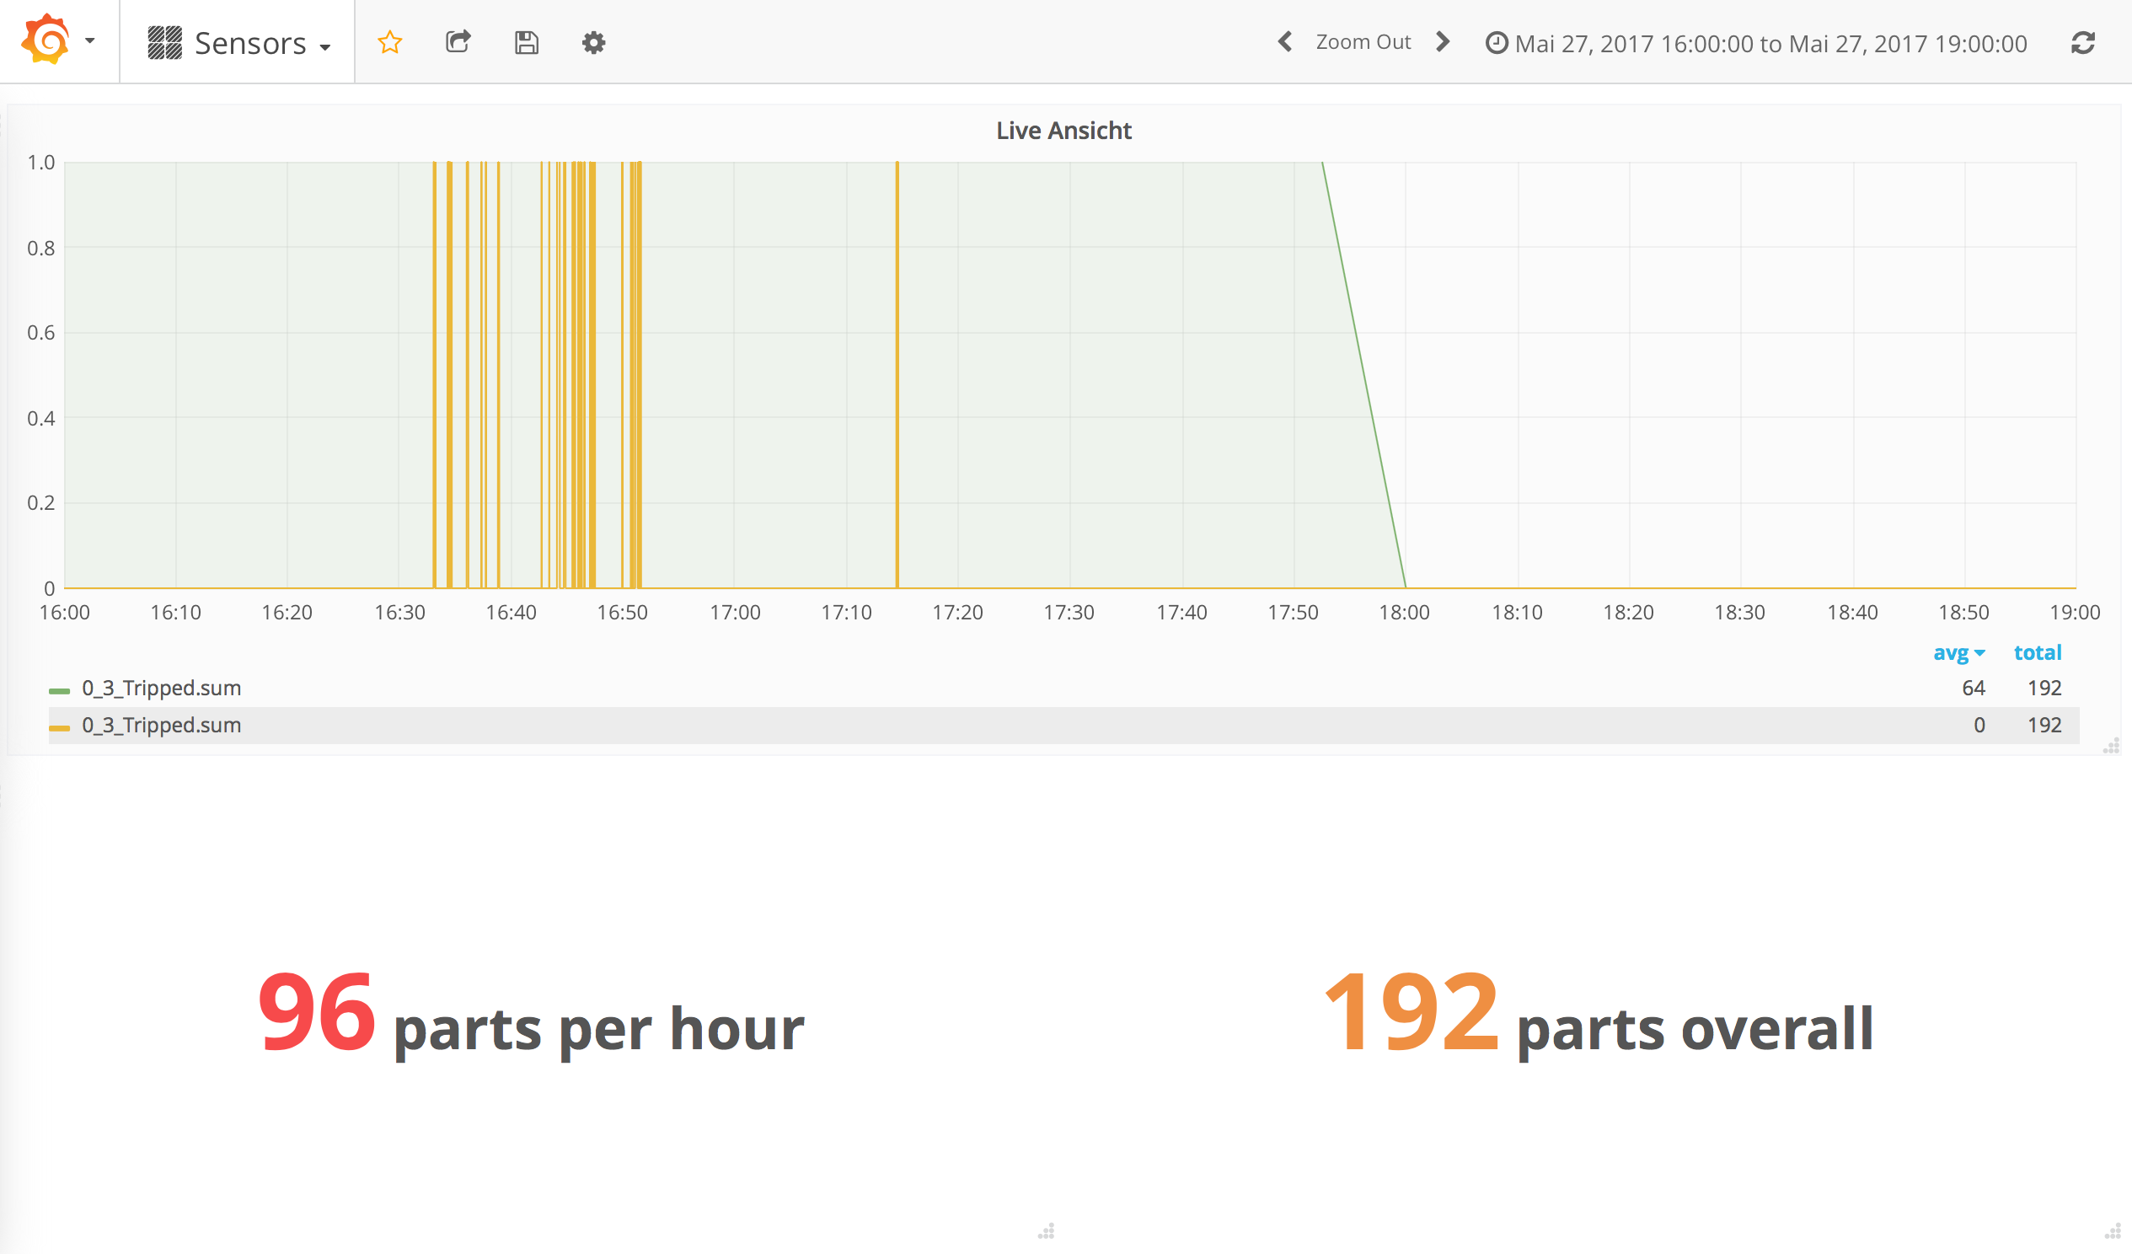This screenshot has height=1254, width=2132.
Task: Sort legend by avg column
Action: point(1958,652)
